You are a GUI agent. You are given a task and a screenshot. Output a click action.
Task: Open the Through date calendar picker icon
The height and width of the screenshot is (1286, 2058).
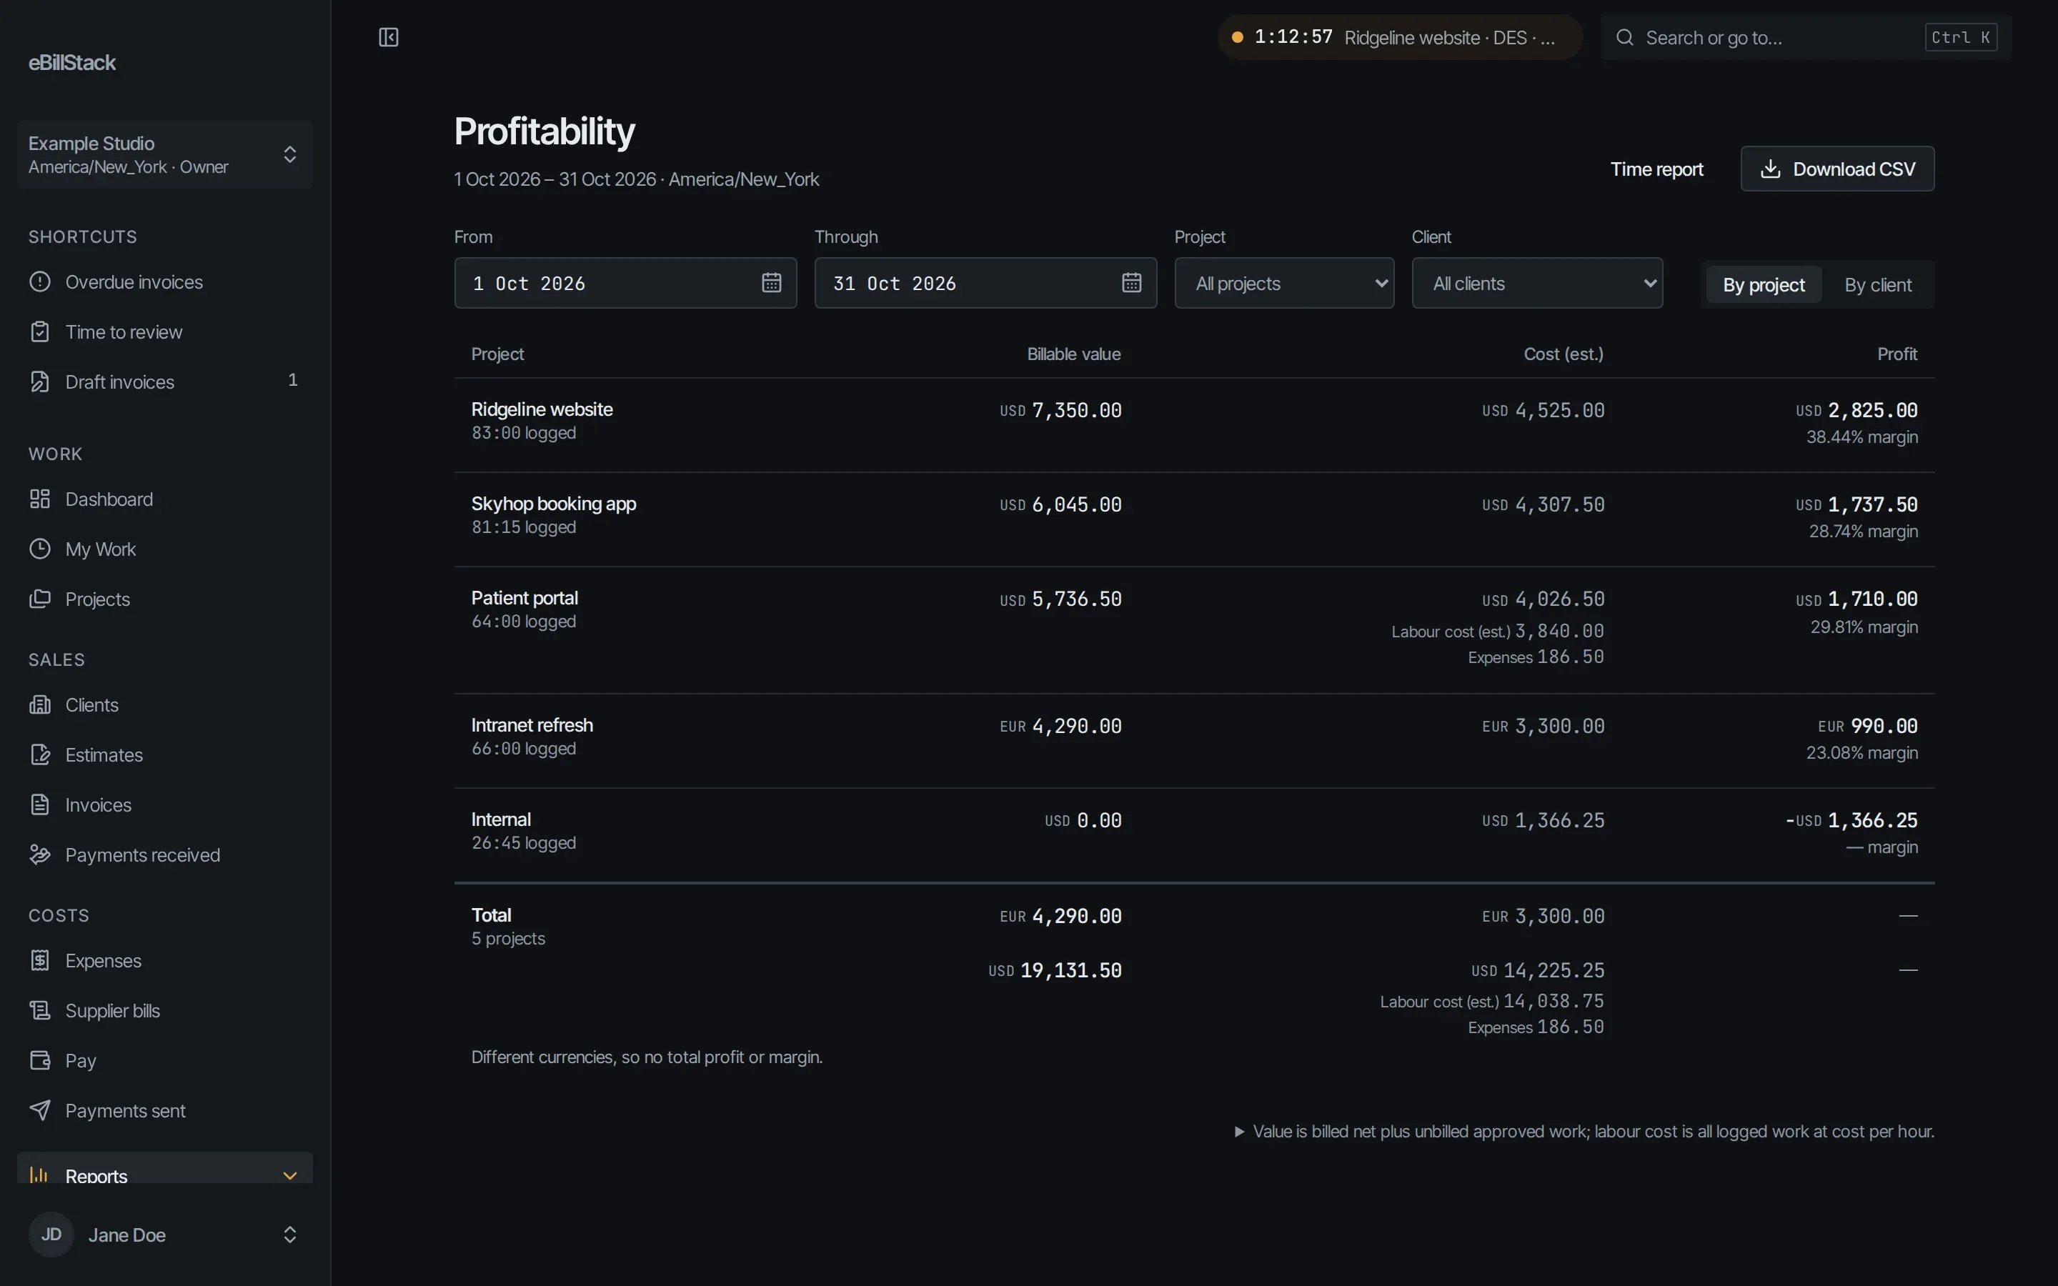pyautogui.click(x=1131, y=282)
